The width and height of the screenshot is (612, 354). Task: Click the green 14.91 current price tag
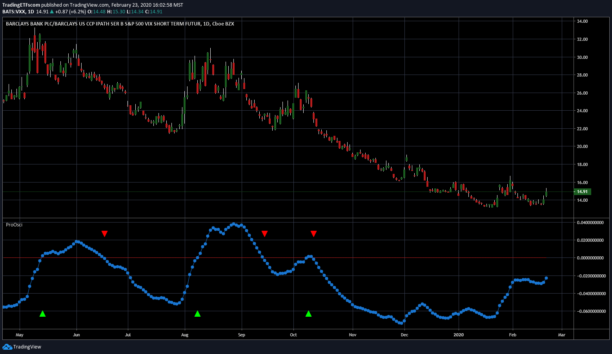click(582, 192)
